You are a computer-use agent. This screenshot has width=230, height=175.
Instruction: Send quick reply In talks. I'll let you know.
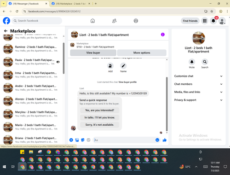[x=100, y=117]
